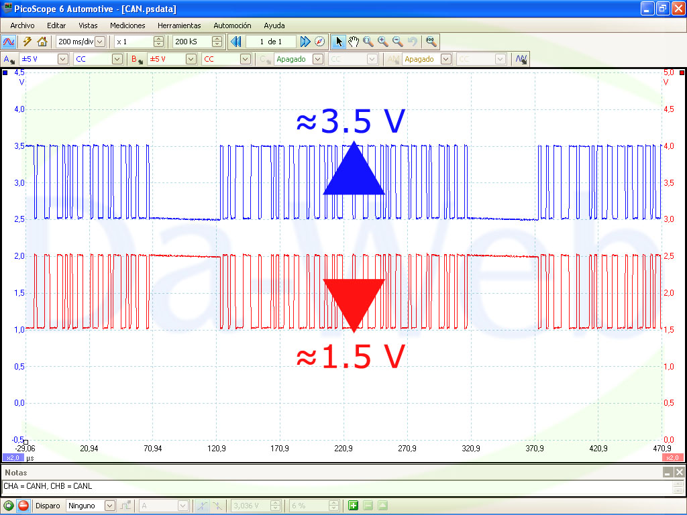The height and width of the screenshot is (515, 687).
Task: Open Channel D Apagado range dropdown
Action: click(446, 59)
